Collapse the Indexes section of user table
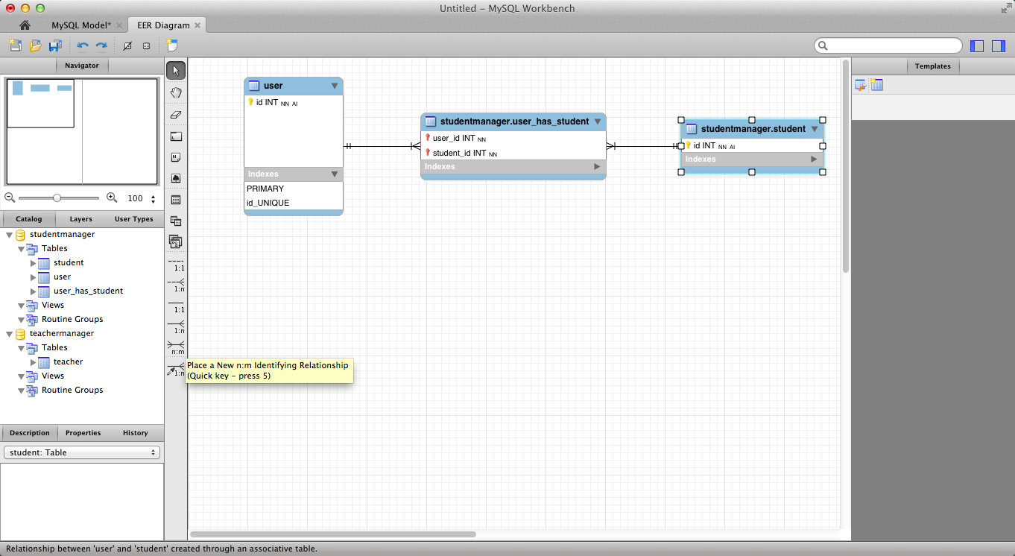This screenshot has width=1015, height=556. [335, 174]
